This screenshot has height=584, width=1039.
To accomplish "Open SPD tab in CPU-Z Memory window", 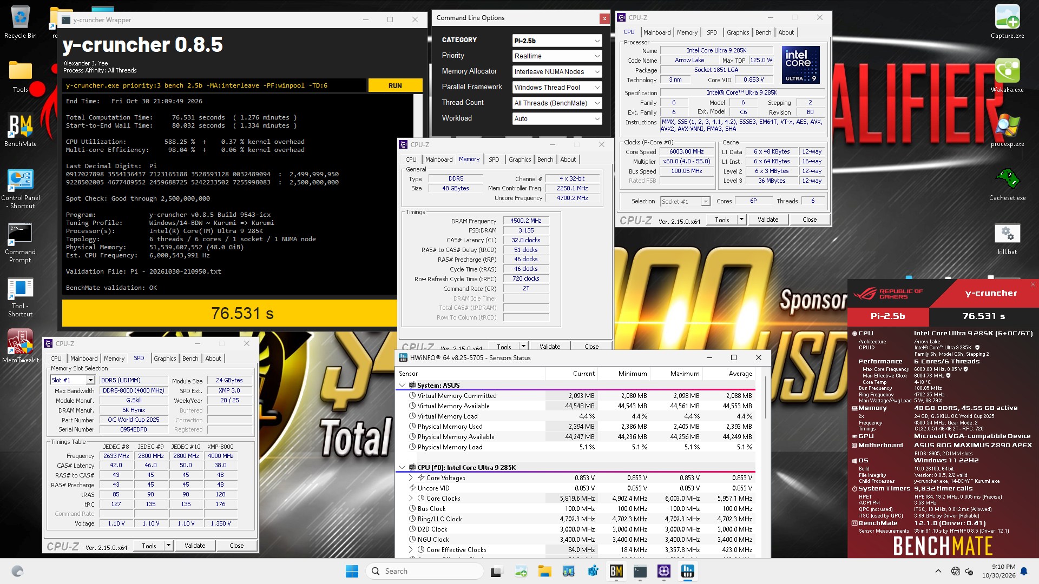I will click(x=494, y=160).
